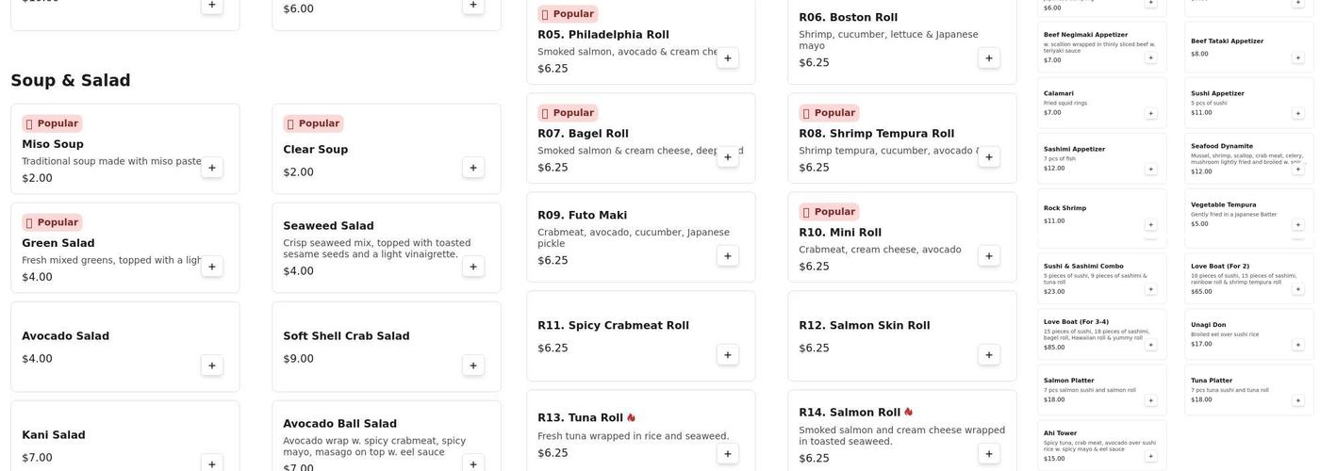Add Miso Soup to the order
The image size is (1320, 471).
pos(212,168)
